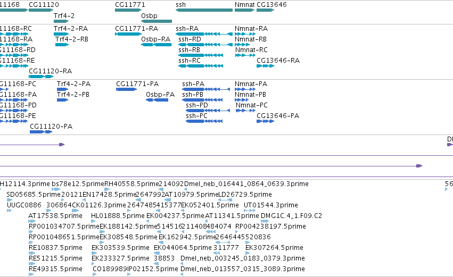Click the Trf4-2-PA protein label
453x277 pixels.
pyautogui.click(x=73, y=84)
